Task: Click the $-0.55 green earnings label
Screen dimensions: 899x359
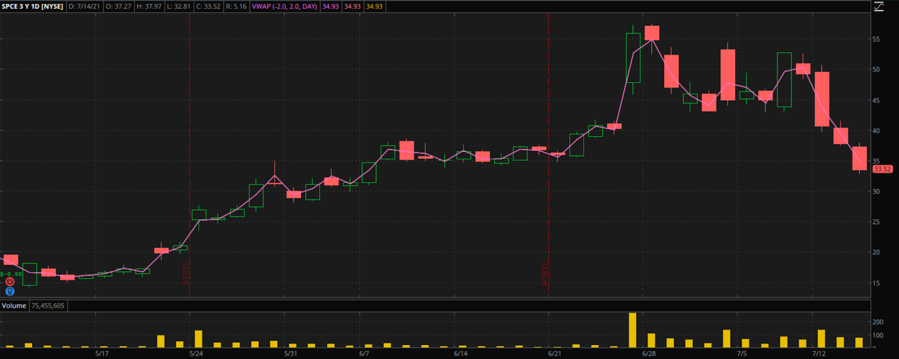Action: point(11,274)
